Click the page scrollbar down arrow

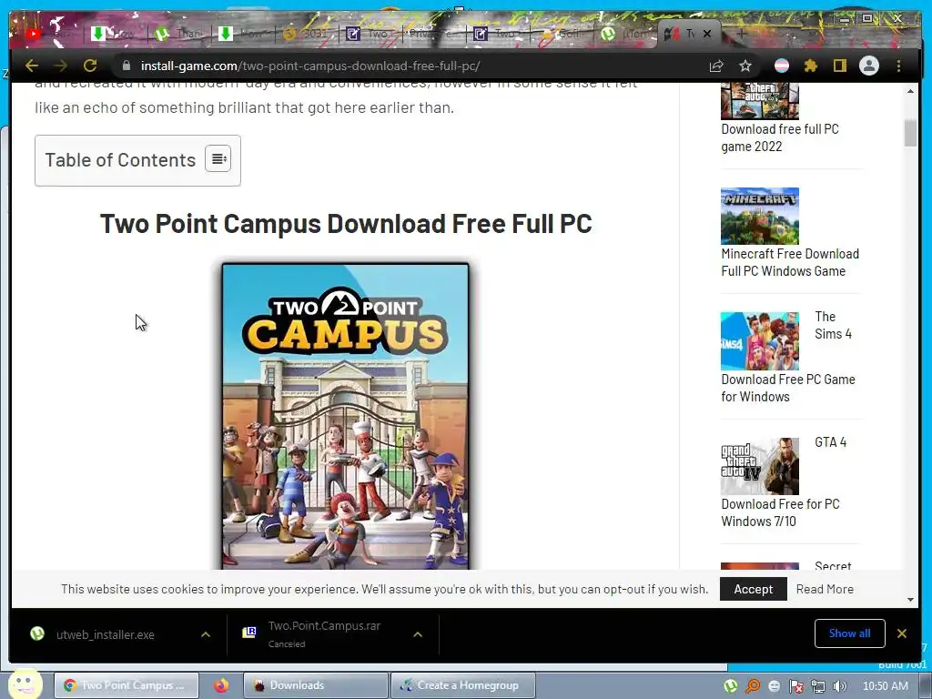tap(910, 600)
